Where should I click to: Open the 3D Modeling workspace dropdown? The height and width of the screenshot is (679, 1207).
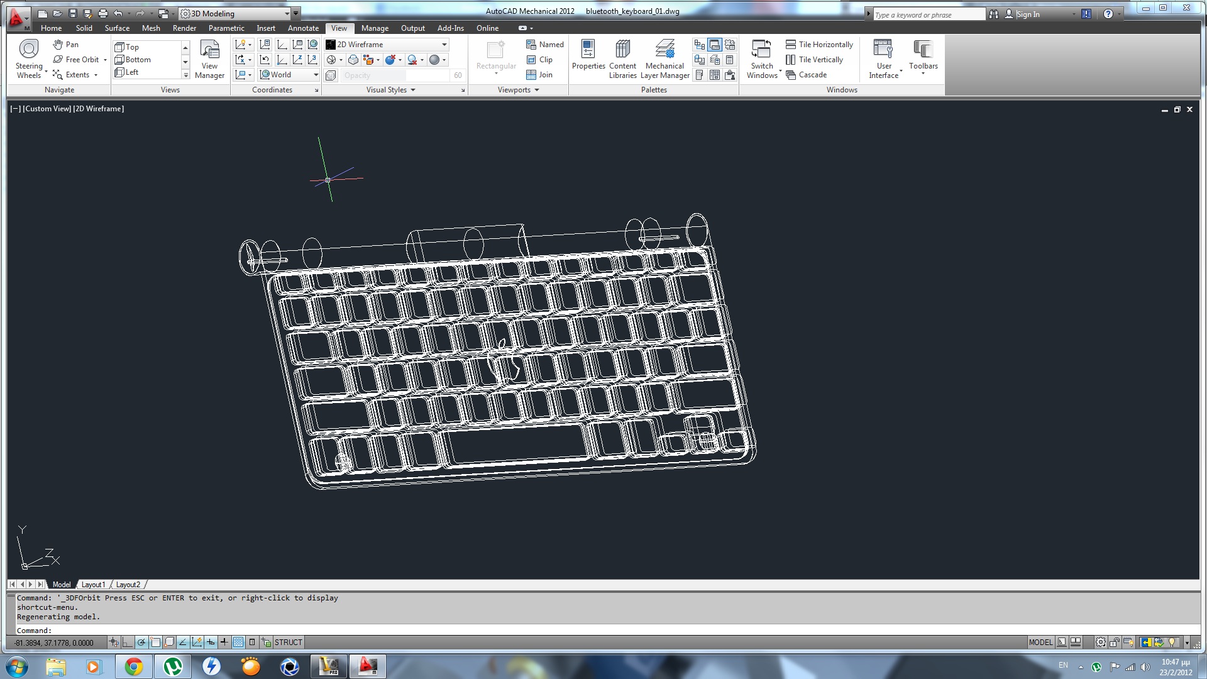tap(287, 14)
